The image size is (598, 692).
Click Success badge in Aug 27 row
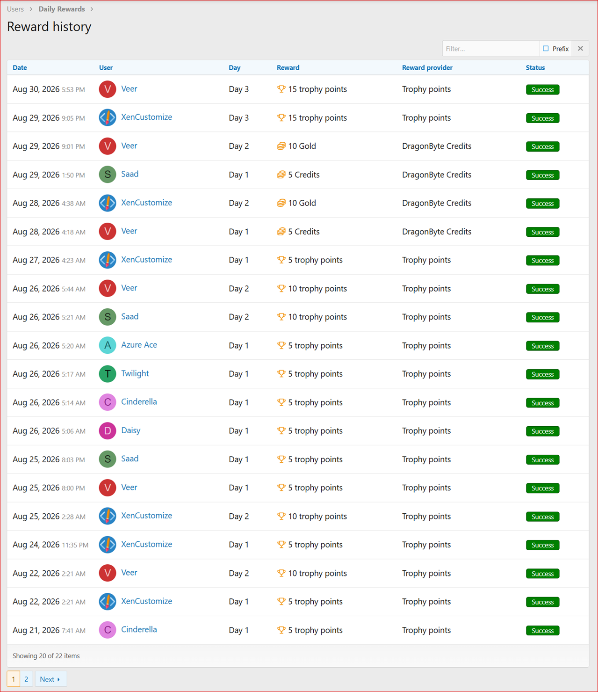(x=542, y=261)
